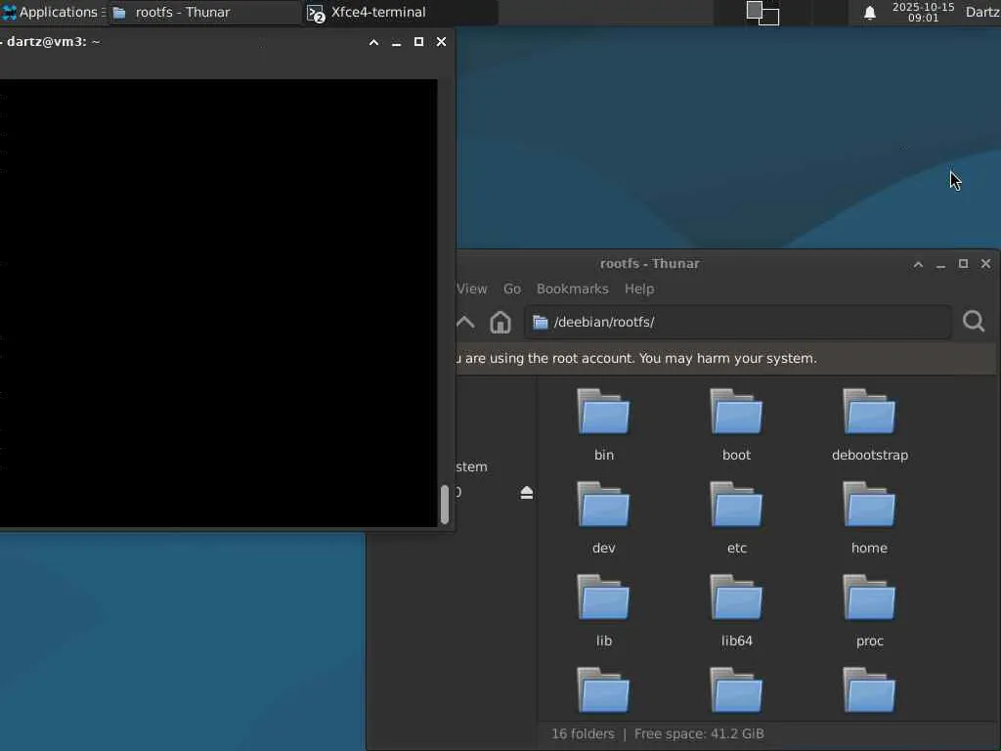Open the View menu in Thunar
The width and height of the screenshot is (1001, 751).
471,288
